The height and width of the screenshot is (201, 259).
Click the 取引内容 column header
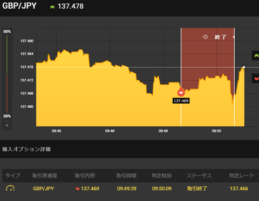pyautogui.click(x=85, y=176)
